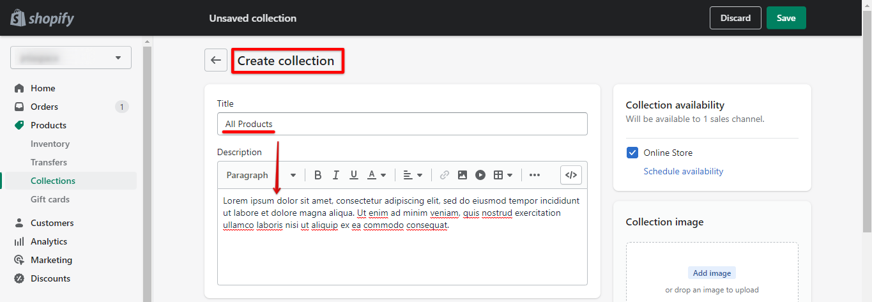Uncheck the Online Store checkbox

(632, 153)
